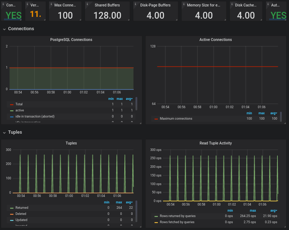Viewport: 289px width, 230px height.
Task: Click the Maximum connections red color swatch
Action: click(156, 119)
